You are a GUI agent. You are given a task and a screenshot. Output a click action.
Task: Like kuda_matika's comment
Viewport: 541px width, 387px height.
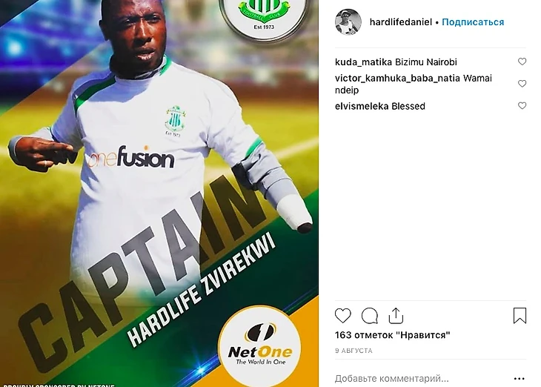coord(522,62)
